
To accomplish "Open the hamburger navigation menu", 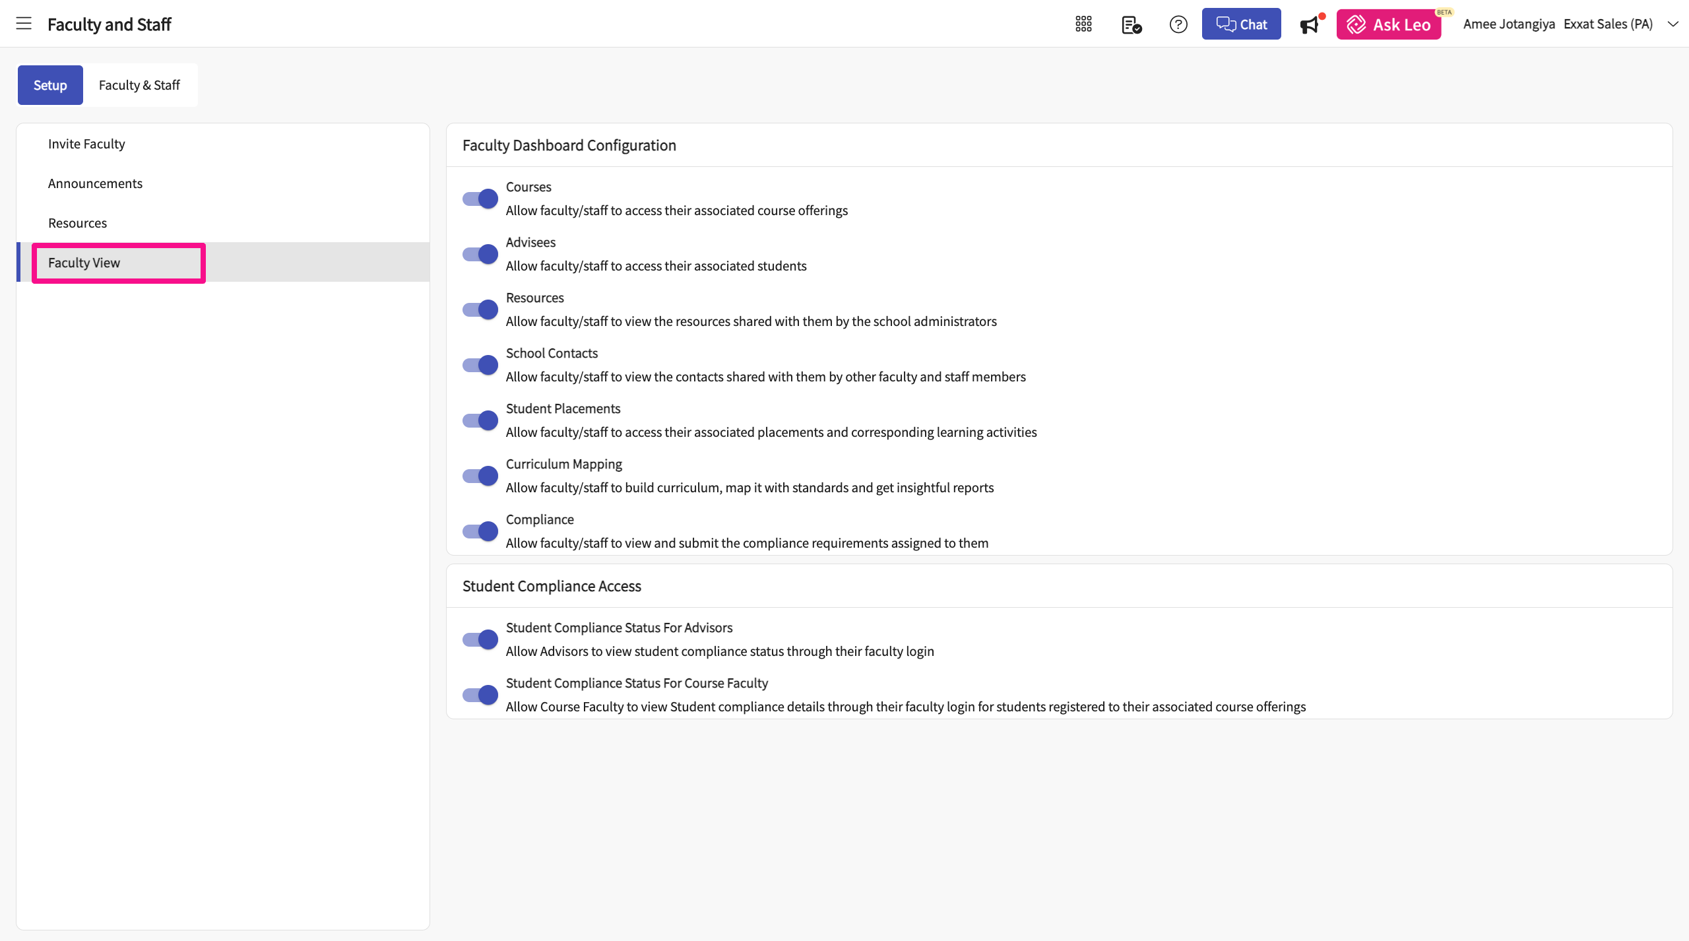I will tap(24, 24).
